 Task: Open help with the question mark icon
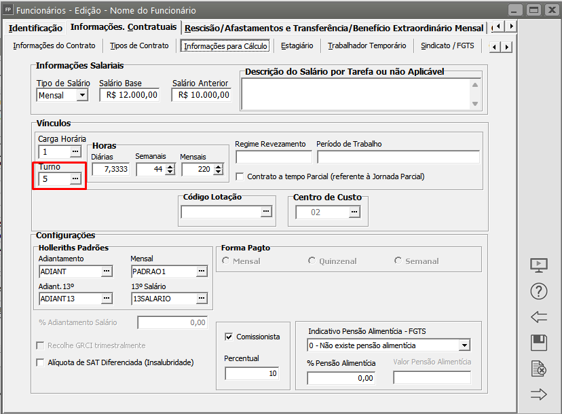point(538,291)
